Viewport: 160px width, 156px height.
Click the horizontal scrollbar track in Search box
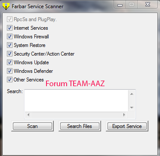(76, 115)
